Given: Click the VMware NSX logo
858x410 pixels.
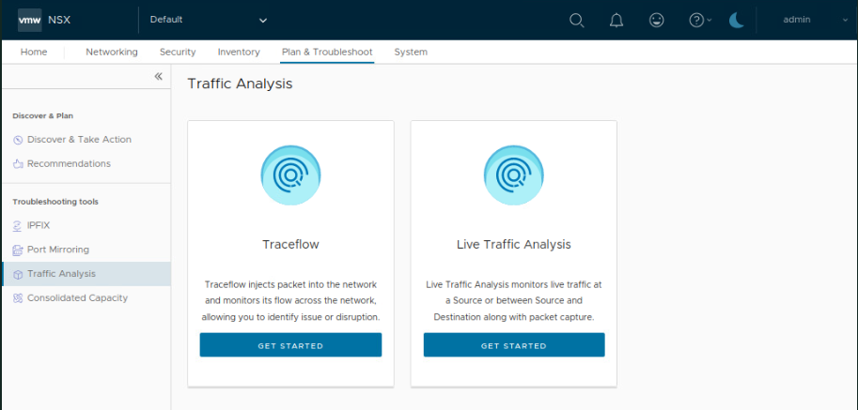Looking at the screenshot, I should (x=43, y=20).
